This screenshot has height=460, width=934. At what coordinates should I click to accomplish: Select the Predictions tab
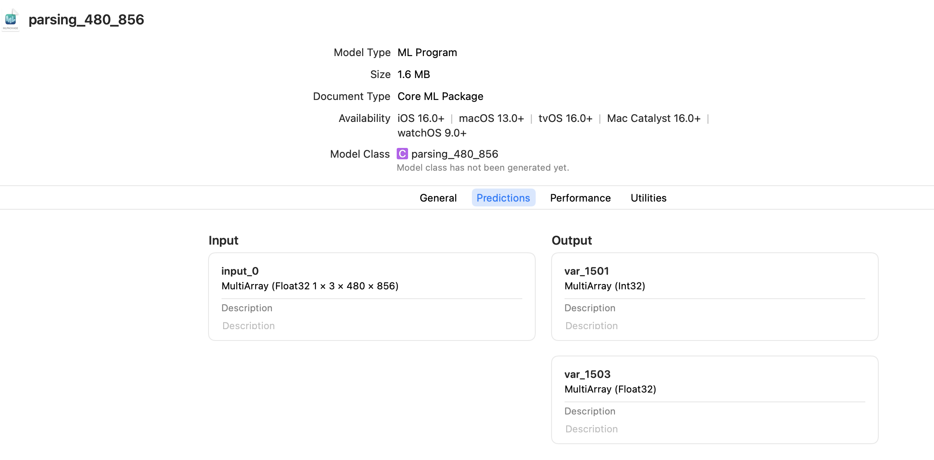pyautogui.click(x=503, y=198)
